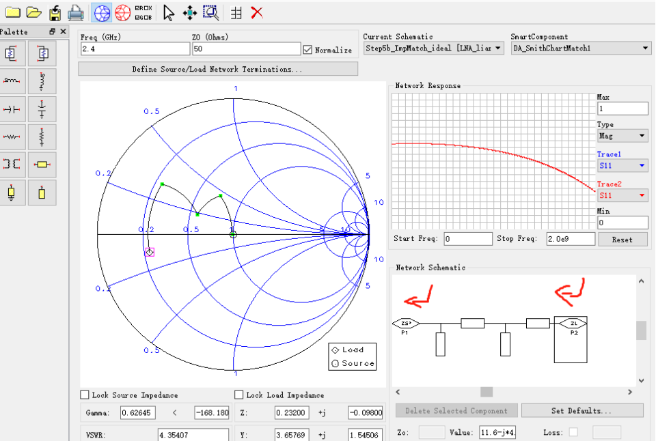
Task: Click the save diskette icon
Action: click(x=55, y=13)
